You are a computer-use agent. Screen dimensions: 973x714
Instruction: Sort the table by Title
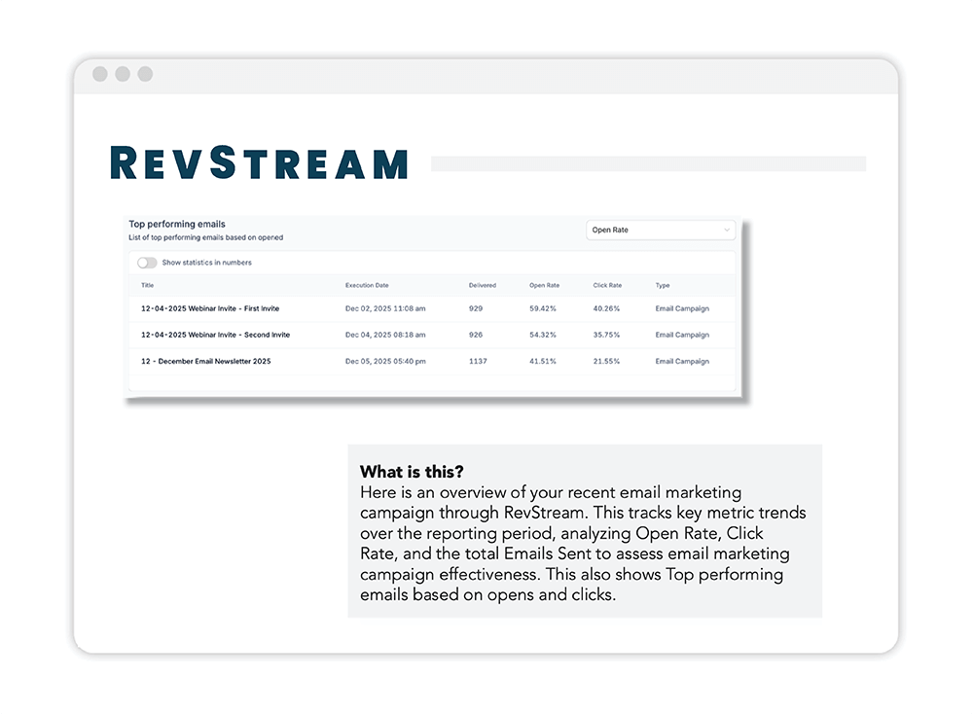click(147, 285)
